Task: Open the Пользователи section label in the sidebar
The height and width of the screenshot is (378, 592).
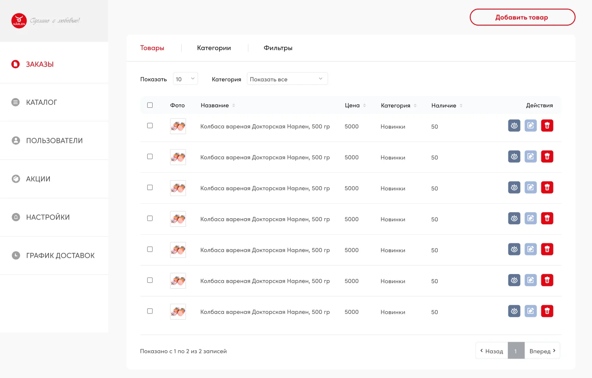Action: point(54,141)
